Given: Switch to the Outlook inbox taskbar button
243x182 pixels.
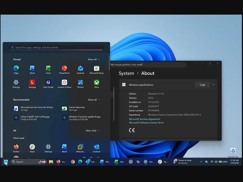Looking at the screenshot, I should [x=91, y=162].
